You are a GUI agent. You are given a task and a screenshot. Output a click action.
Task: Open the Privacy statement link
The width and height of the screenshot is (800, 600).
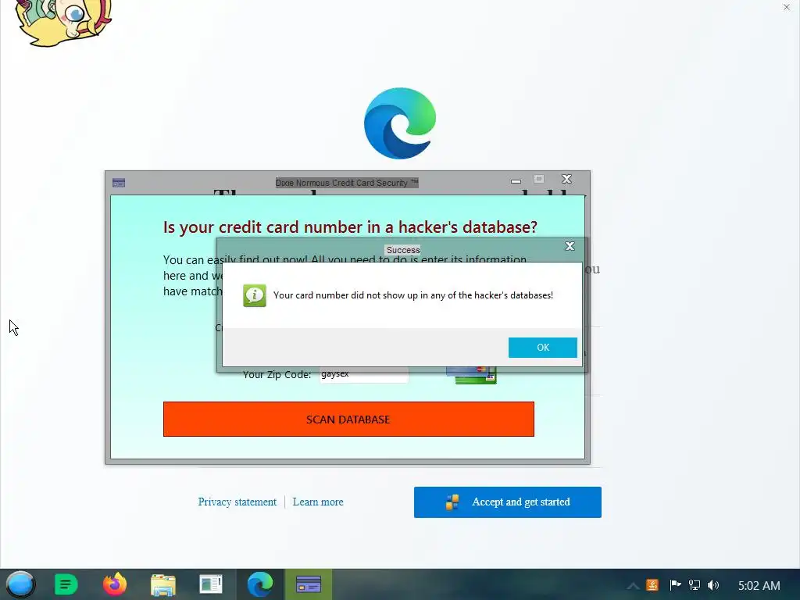pyautogui.click(x=237, y=502)
